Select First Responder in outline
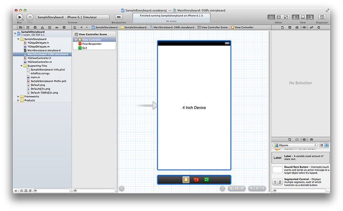This screenshot has width=343, height=211. pyautogui.click(x=91, y=44)
